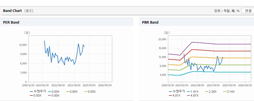This screenshot has width=254, height=101.
Task: Toggle the 4.01X legend entry
Action: pyautogui.click(x=175, y=95)
